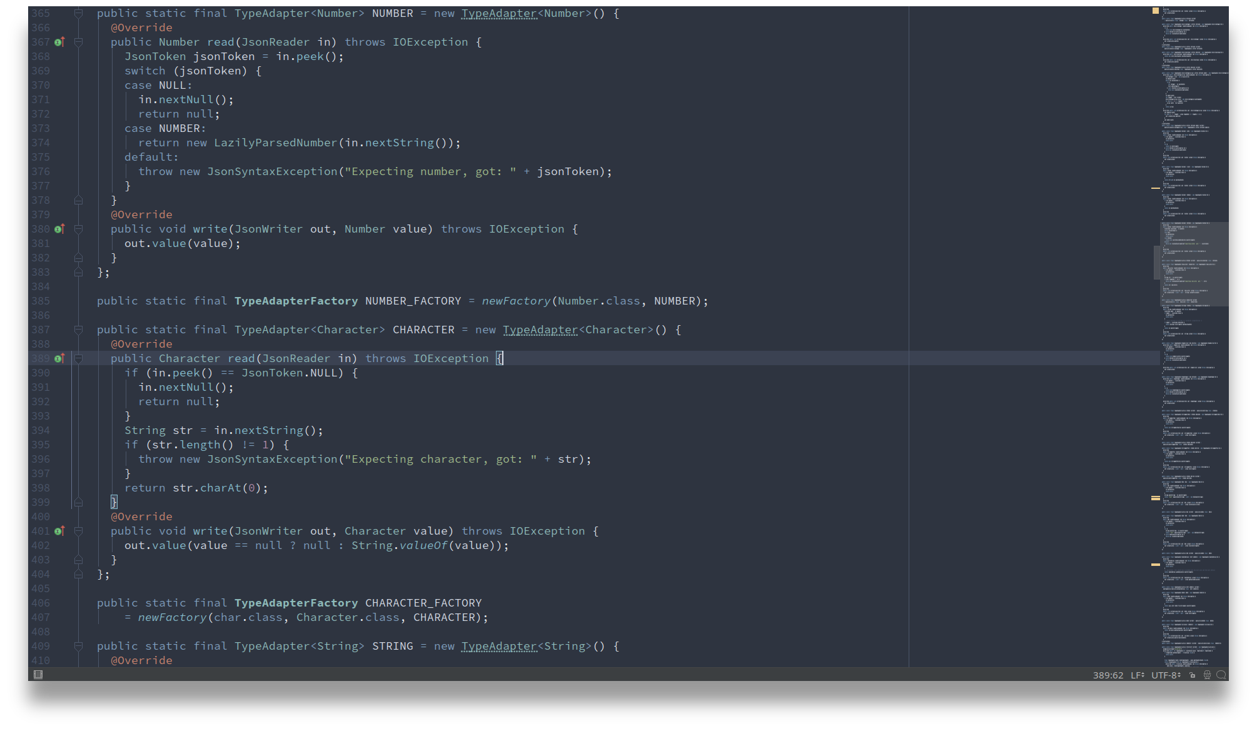Jump to the warning stripe mark near line 377

pos(1156,188)
